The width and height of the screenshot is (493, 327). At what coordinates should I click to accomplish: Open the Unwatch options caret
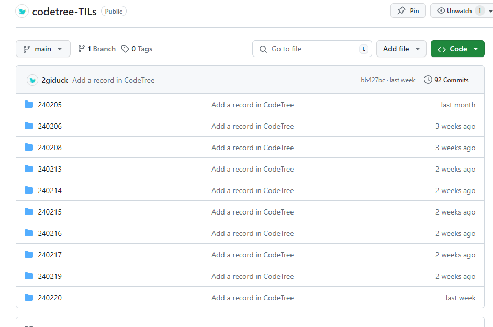490,11
